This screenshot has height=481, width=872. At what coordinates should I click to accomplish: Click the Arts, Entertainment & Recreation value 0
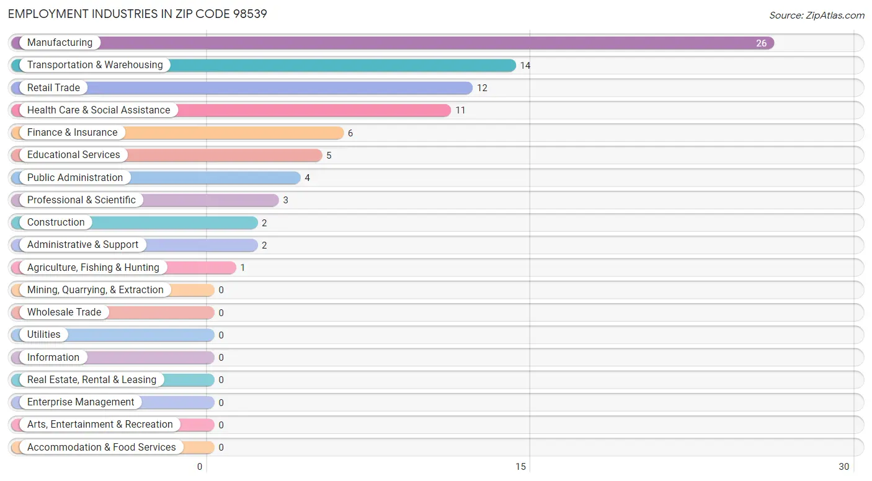point(221,425)
